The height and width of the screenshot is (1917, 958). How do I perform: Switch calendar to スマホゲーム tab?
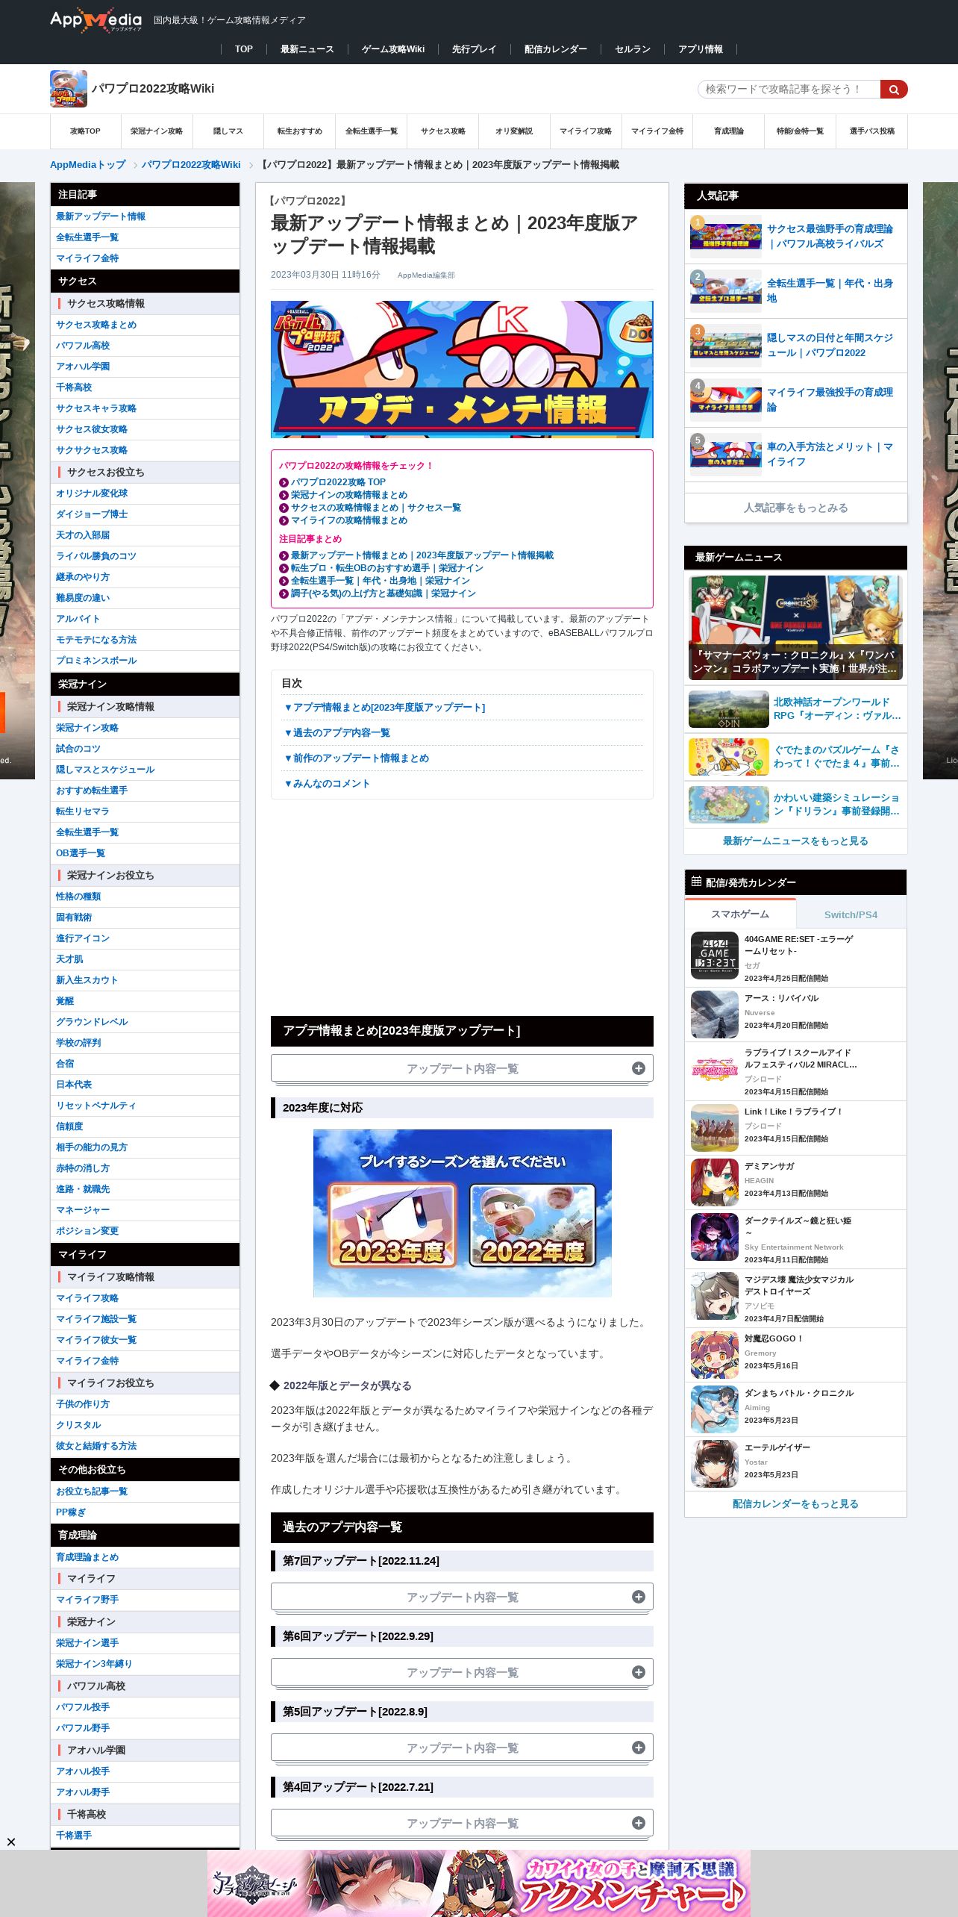740,914
